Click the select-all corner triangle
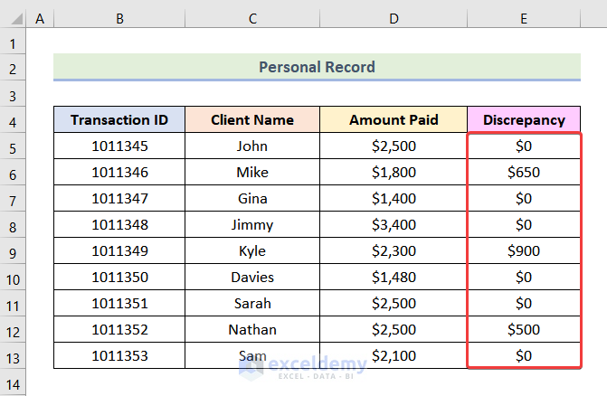The image size is (607, 396). (x=14, y=18)
